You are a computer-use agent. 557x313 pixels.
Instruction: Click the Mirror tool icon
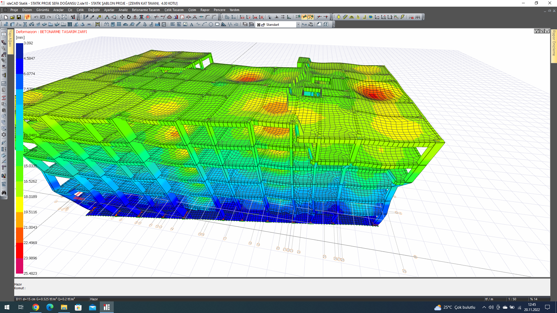coord(135,17)
